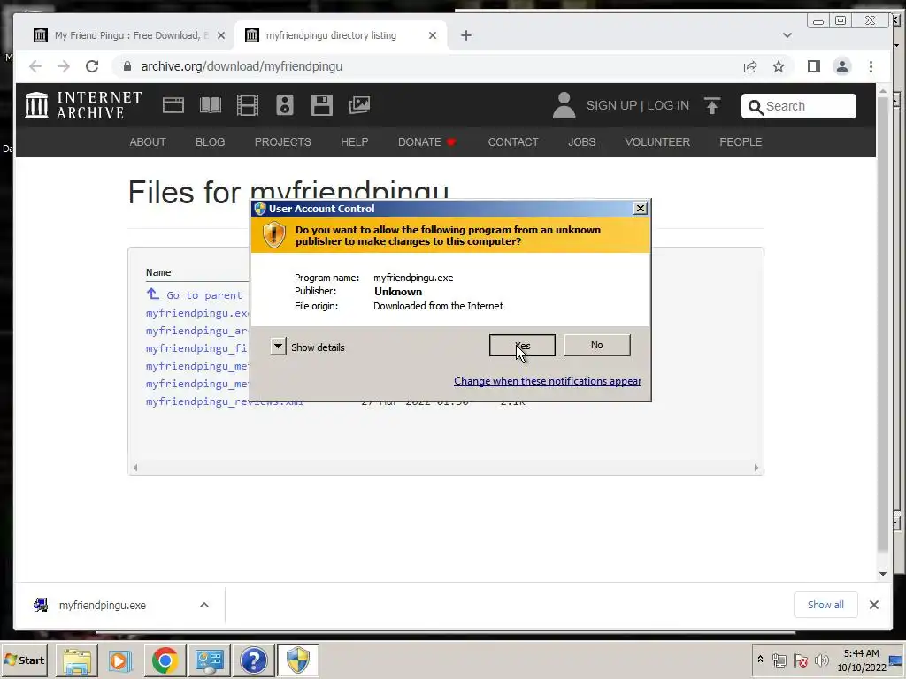Viewport: 906px width, 679px height.
Task: Click the UAC shield taskbar icon
Action: coord(297,660)
